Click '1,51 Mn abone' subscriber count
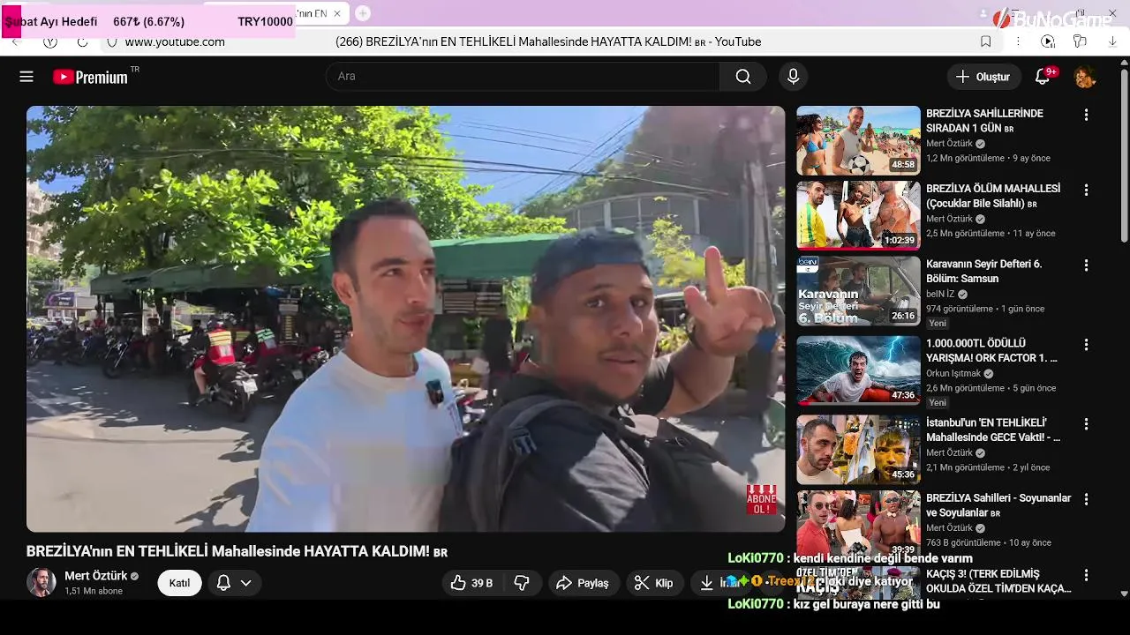1130x635 pixels. pyautogui.click(x=94, y=591)
